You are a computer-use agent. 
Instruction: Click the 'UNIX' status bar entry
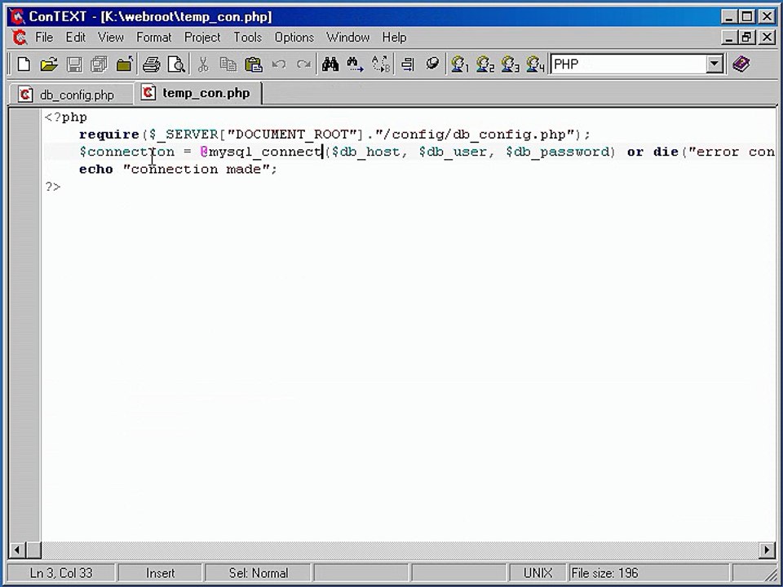pyautogui.click(x=537, y=573)
